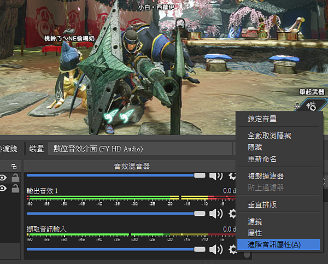The image size is (328, 264).
Task: Click the 音效混音器 panel title
Action: 132,166
